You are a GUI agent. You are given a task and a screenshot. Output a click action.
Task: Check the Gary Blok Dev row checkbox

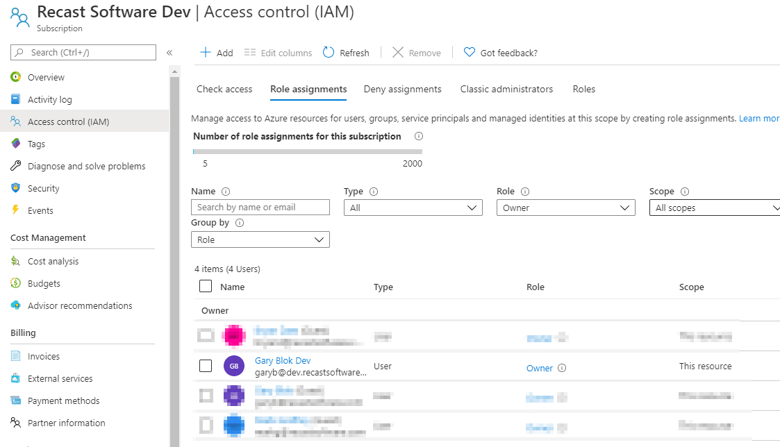(x=206, y=366)
